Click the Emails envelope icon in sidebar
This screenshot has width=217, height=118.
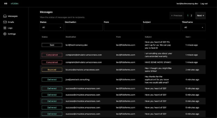point(5,22)
